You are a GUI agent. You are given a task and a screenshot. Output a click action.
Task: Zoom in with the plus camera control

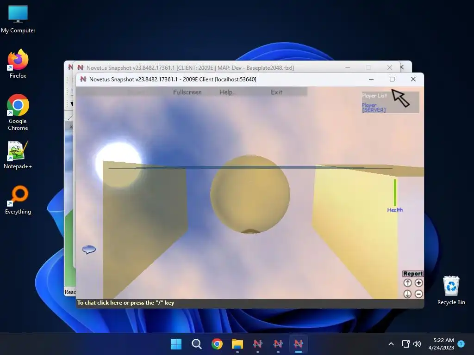pos(418,283)
